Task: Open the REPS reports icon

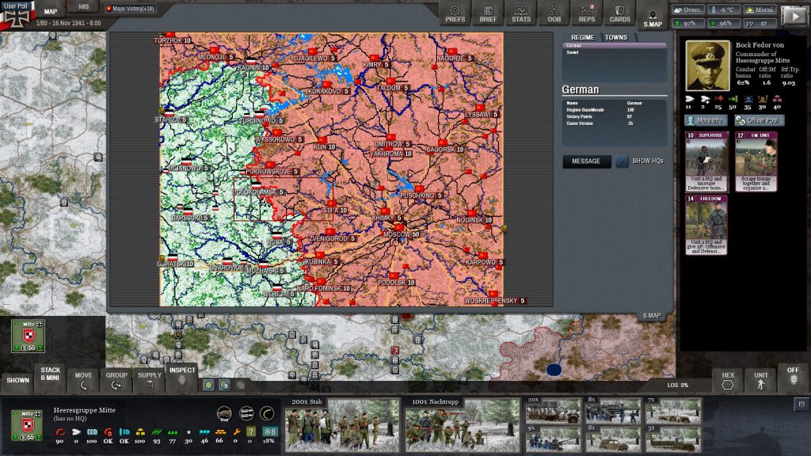Action: pyautogui.click(x=587, y=13)
